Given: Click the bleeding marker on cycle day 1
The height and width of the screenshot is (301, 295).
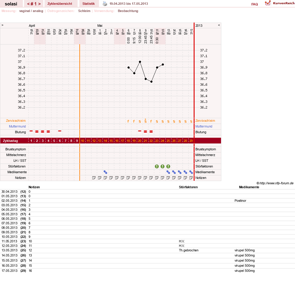Looking at the screenshot, I should point(31,131).
